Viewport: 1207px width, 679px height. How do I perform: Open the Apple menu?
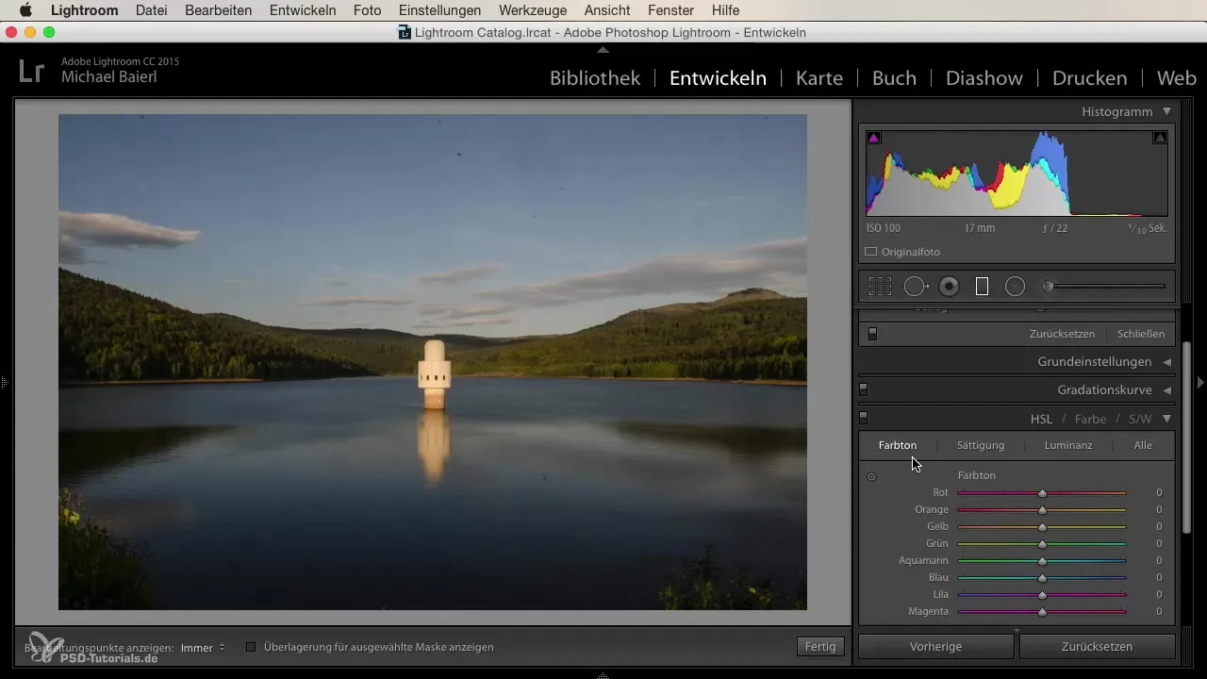coord(25,10)
